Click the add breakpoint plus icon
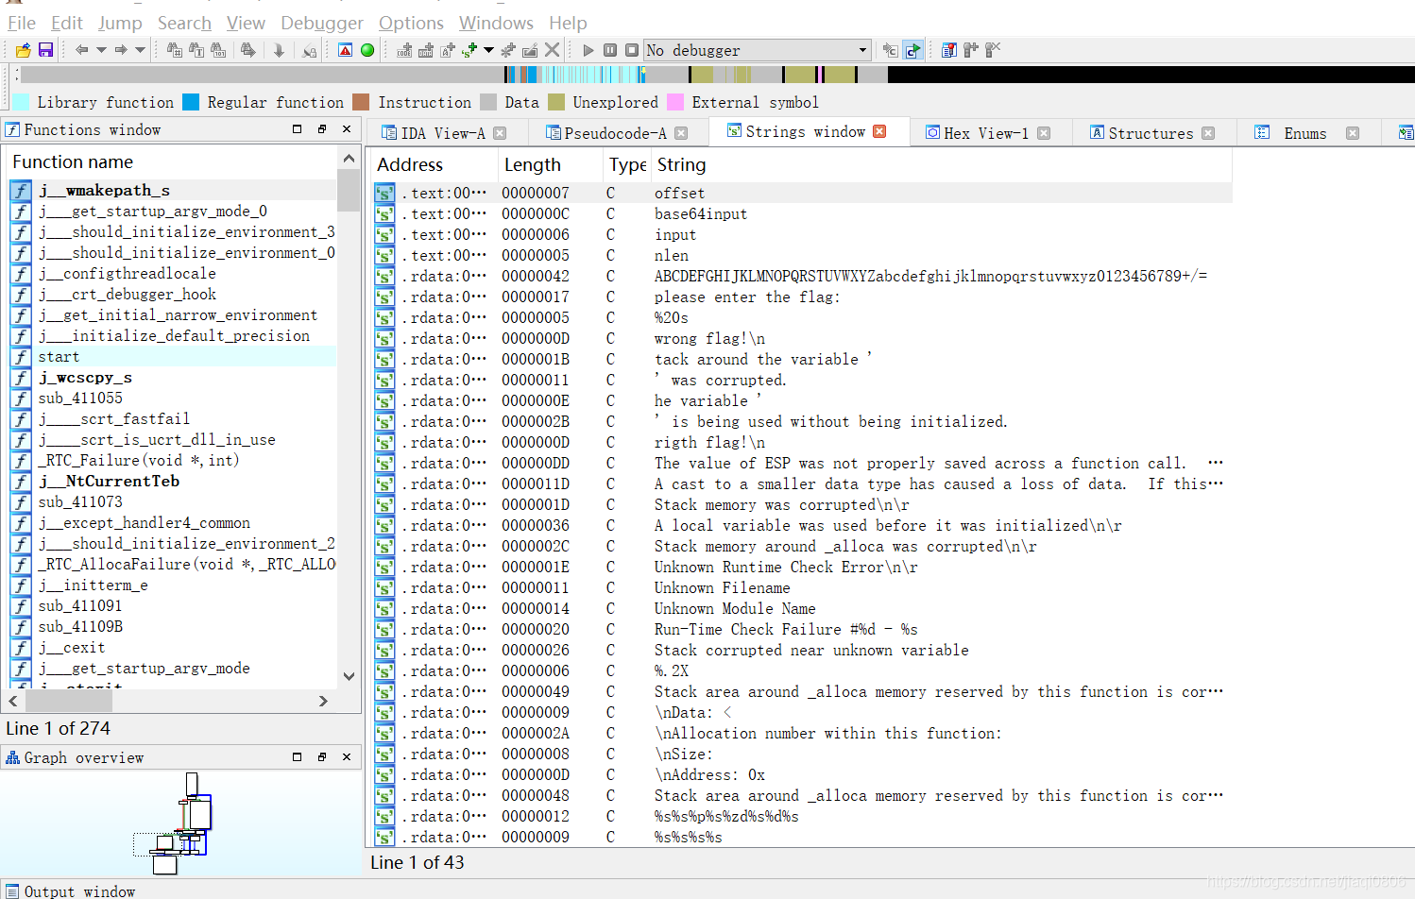Viewport: 1415px width, 899px height. pyautogui.click(x=971, y=50)
